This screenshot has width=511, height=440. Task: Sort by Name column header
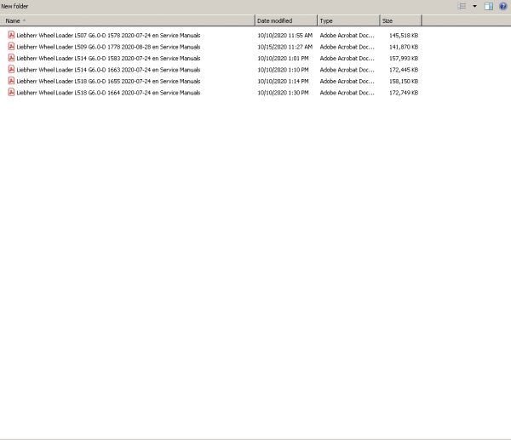click(x=127, y=20)
